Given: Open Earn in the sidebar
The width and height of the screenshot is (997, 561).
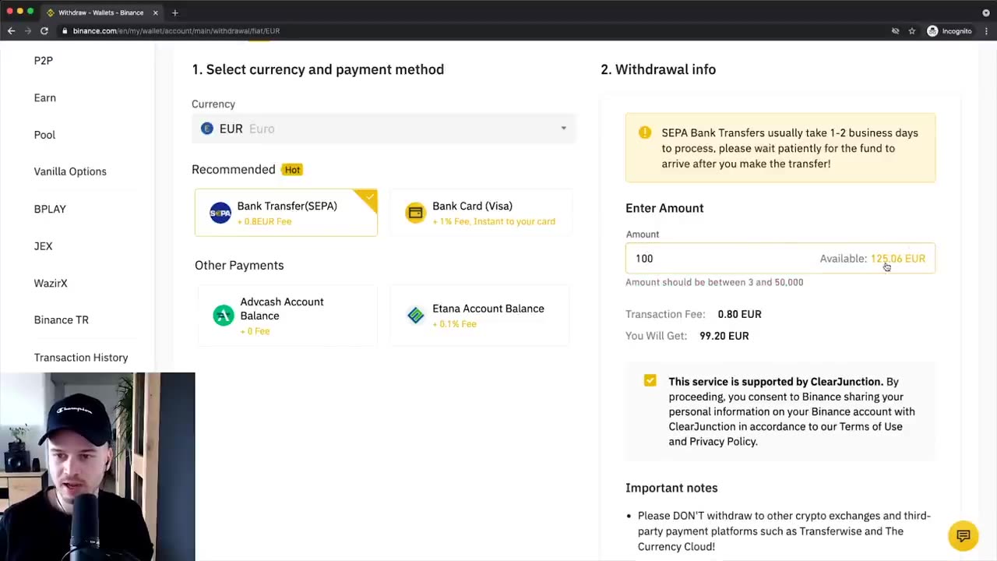Looking at the screenshot, I should (45, 97).
